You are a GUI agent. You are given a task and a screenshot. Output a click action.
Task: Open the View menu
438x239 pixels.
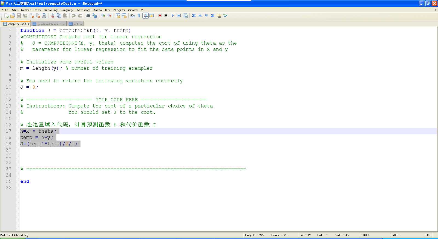(38, 10)
